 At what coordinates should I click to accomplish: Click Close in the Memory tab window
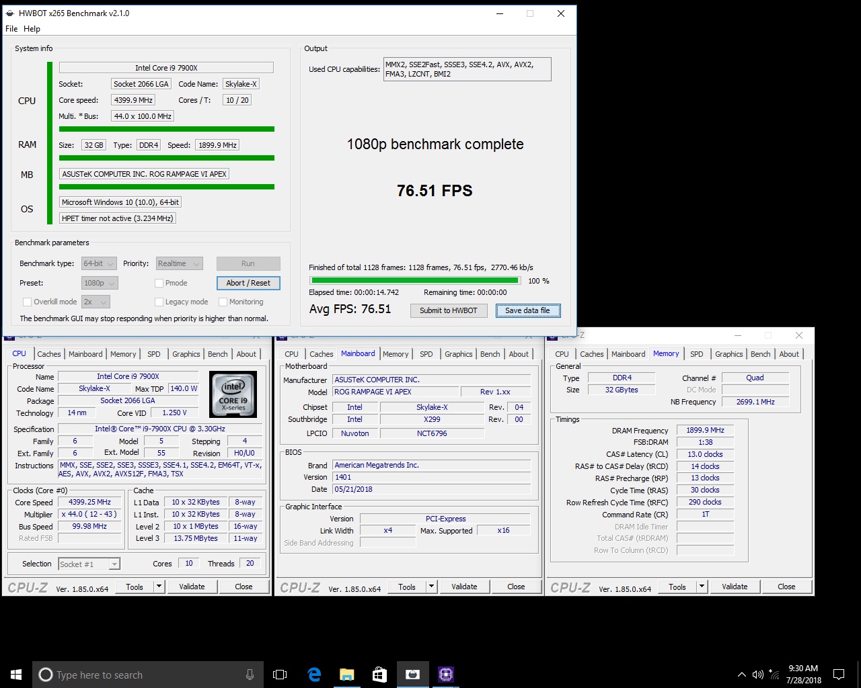click(x=786, y=587)
